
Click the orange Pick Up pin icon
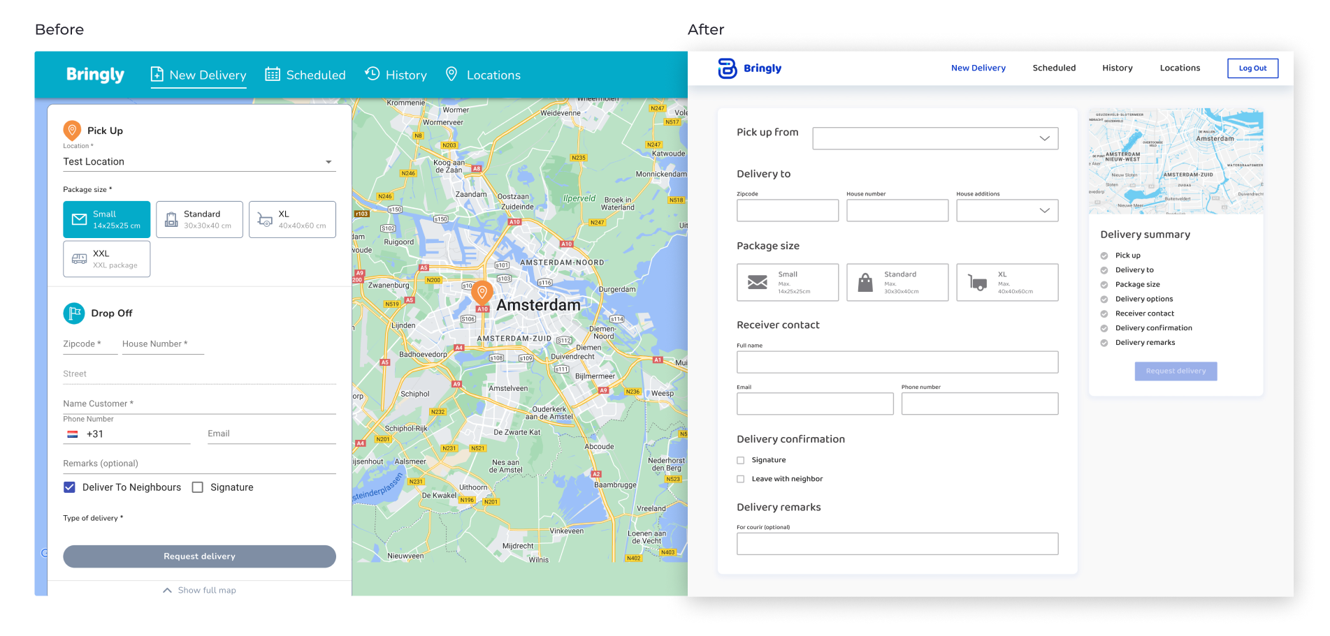click(72, 130)
